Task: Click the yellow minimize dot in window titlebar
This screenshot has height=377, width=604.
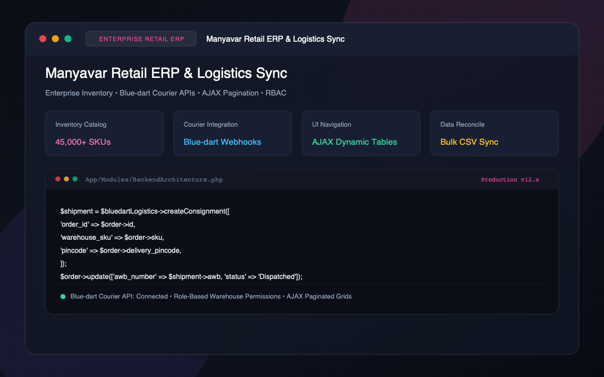Action: tap(55, 39)
